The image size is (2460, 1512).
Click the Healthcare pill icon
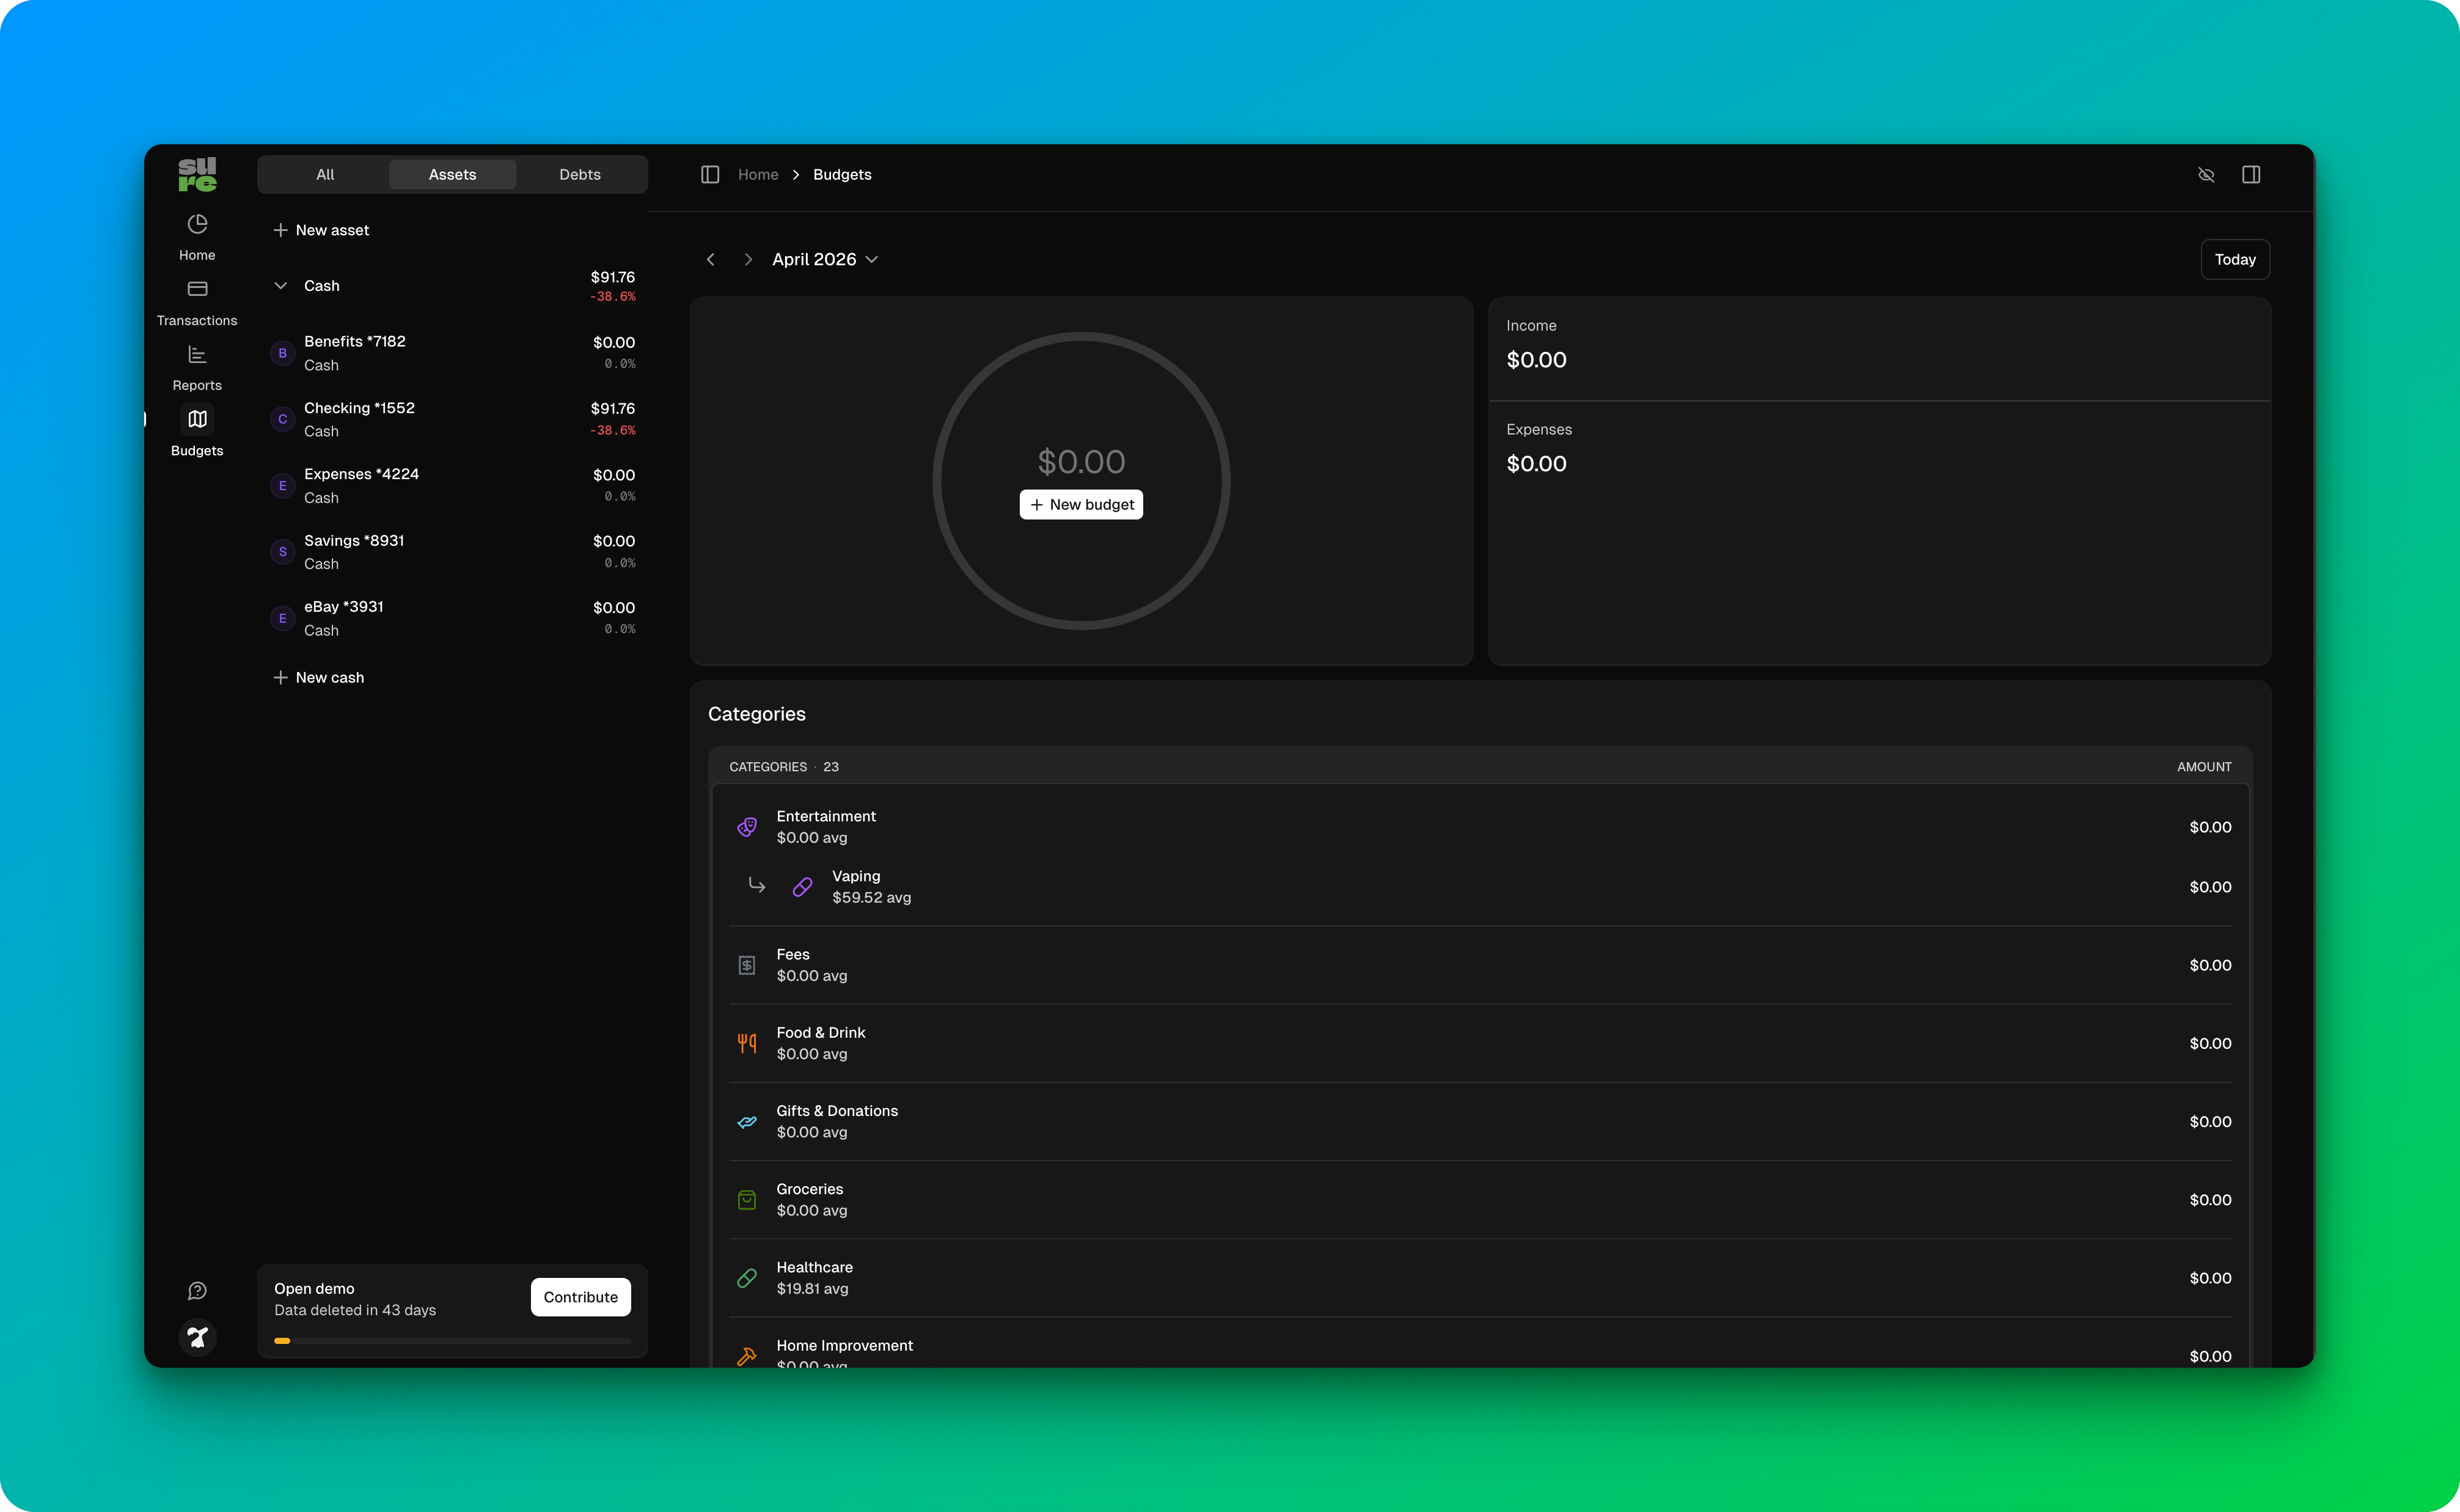747,1278
